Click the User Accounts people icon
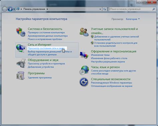 tap(84, 32)
